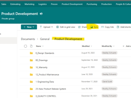Click Bradley Schwartz on 3_QUALITY CONTROL row
131x98 pixels.
(109, 96)
